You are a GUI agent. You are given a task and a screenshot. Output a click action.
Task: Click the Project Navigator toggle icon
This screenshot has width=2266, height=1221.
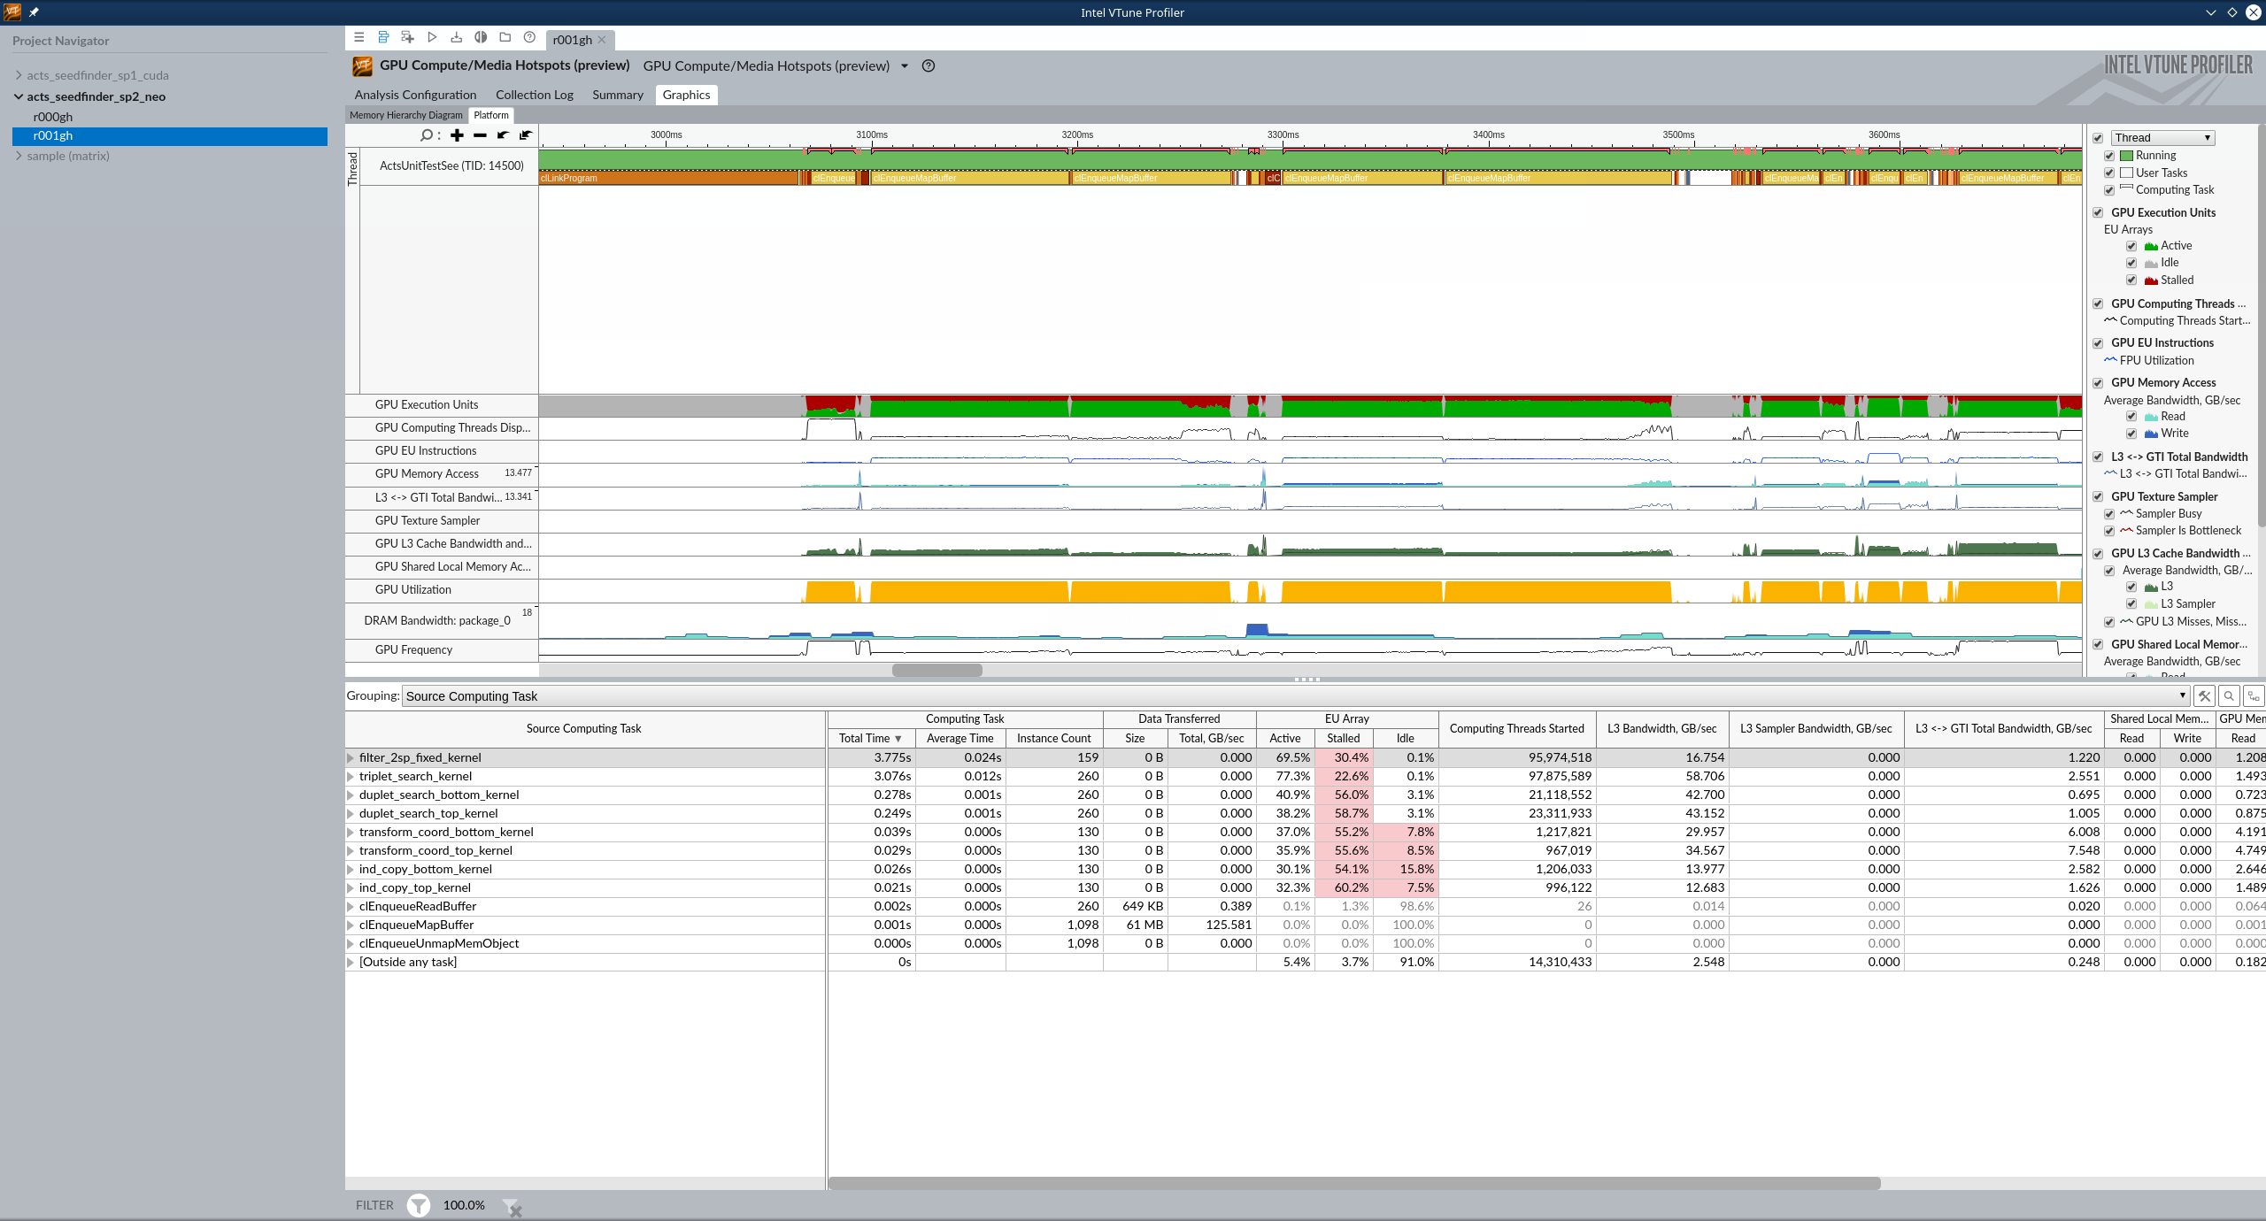[383, 37]
